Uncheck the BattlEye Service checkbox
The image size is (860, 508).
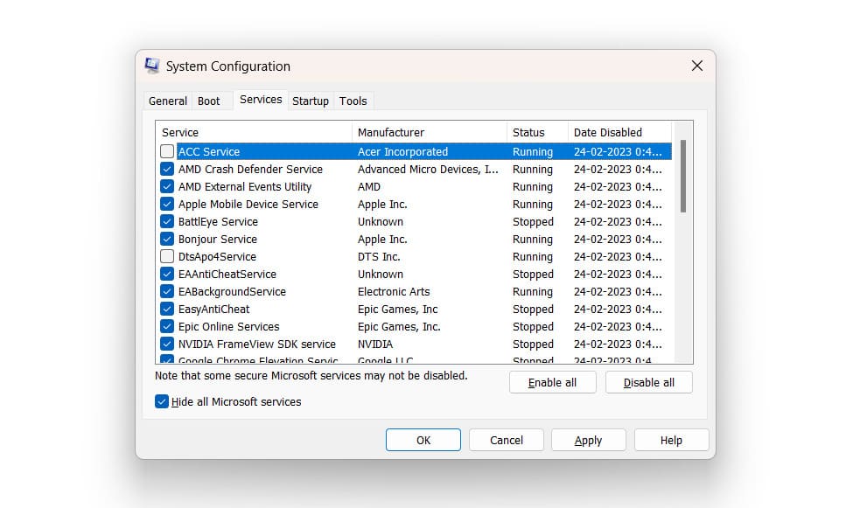pos(167,221)
